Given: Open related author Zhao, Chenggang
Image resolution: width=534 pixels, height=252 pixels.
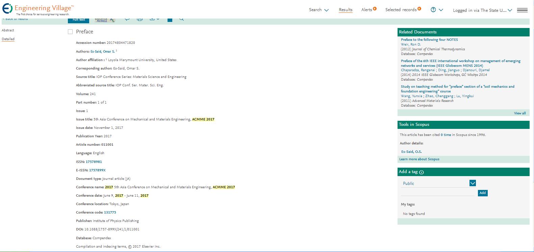Looking at the screenshot, I should pyautogui.click(x=439, y=96).
